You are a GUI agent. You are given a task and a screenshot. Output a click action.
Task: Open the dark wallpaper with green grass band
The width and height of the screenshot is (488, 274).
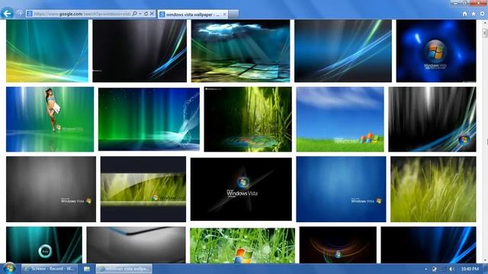(143, 190)
